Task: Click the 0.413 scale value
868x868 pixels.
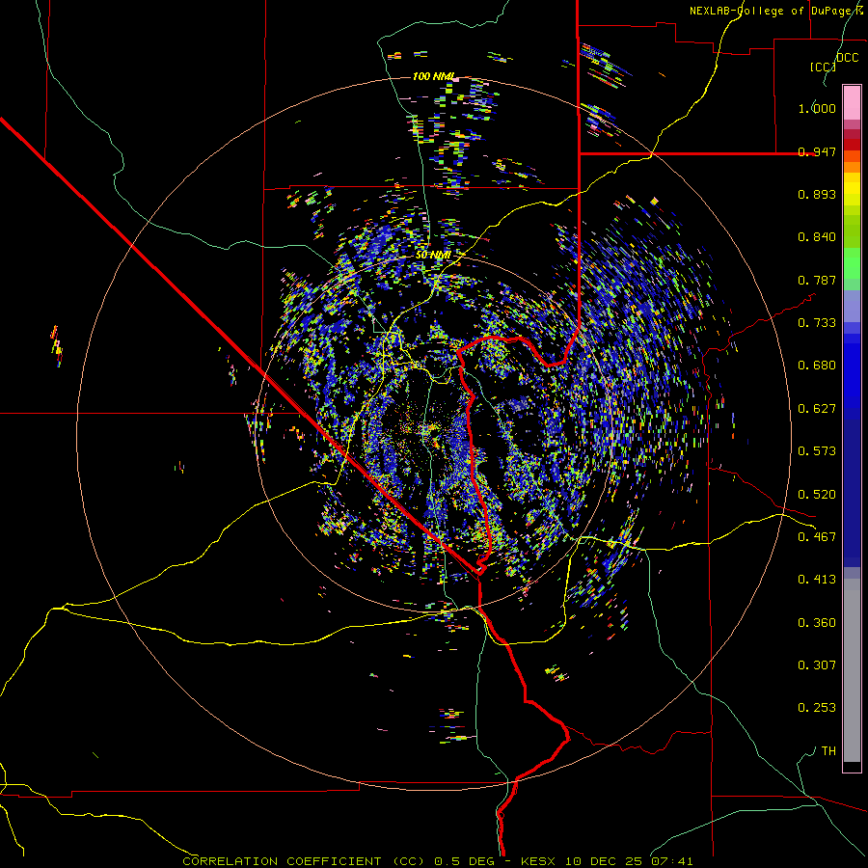Action: pyautogui.click(x=817, y=580)
